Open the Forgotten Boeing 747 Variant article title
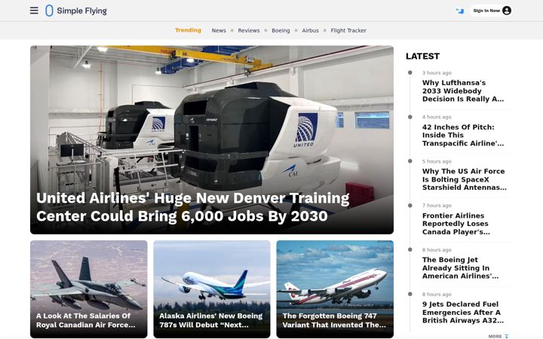 pyautogui.click(x=334, y=320)
